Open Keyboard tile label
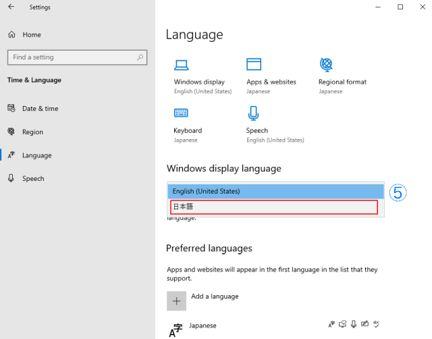432x339 pixels. pyautogui.click(x=188, y=130)
